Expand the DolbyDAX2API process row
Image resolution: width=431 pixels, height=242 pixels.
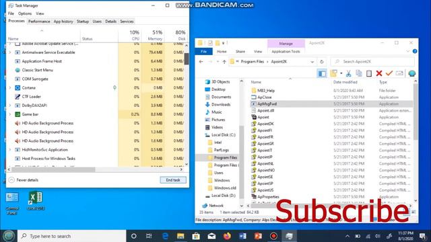click(10, 106)
